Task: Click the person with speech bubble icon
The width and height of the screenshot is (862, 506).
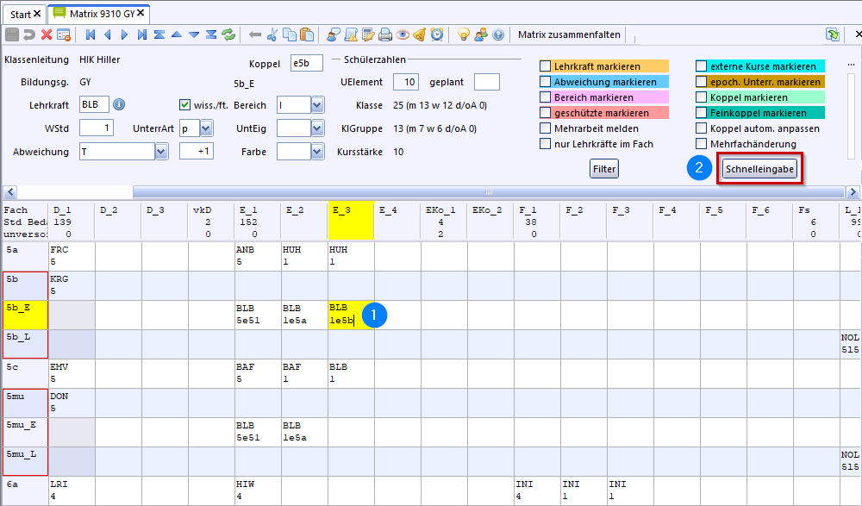Action: point(333,34)
